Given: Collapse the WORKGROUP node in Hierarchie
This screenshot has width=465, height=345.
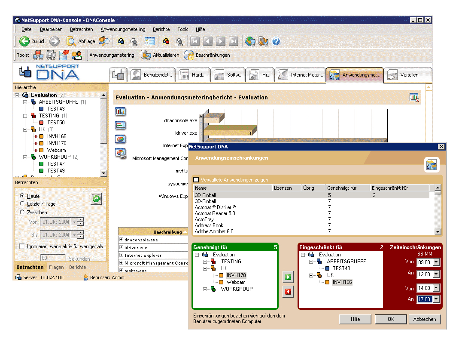Looking at the screenshot, I should pyautogui.click(x=25, y=157).
